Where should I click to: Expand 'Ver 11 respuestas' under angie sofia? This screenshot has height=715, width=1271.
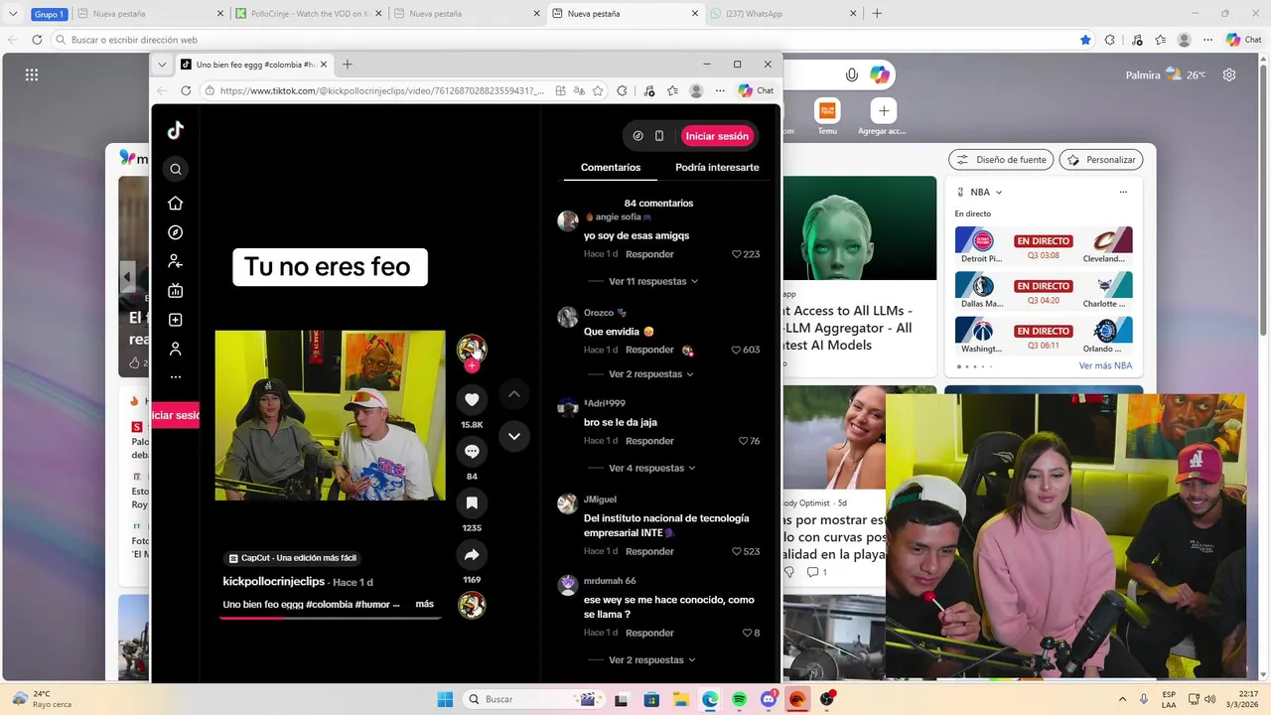pyautogui.click(x=653, y=281)
